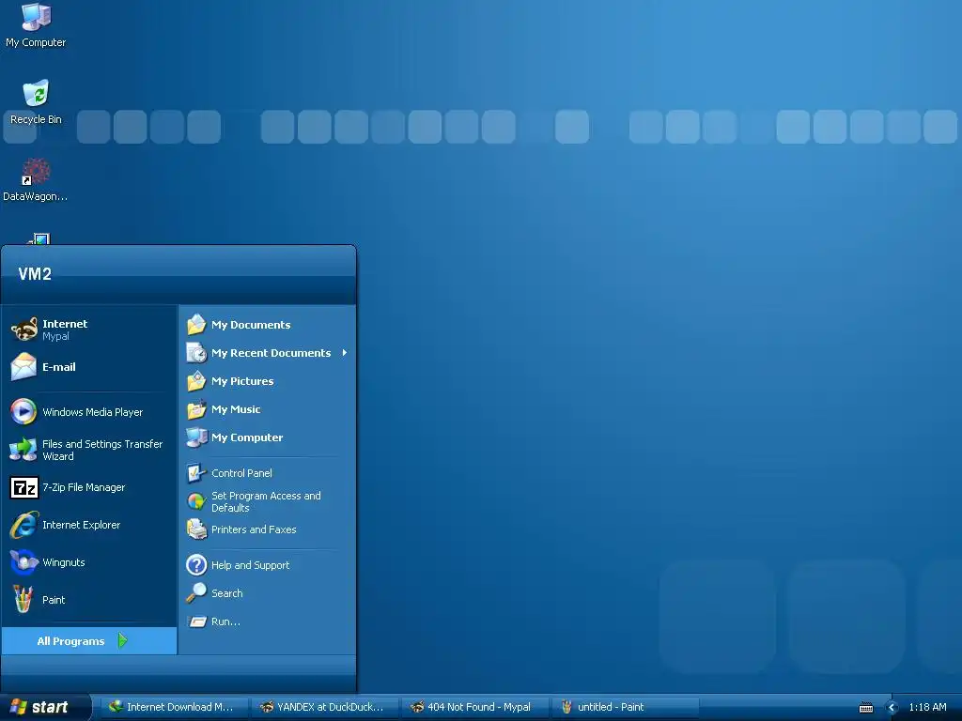Show hidden tray icons with arrow
Viewport: 962px width, 721px height.
click(x=892, y=708)
